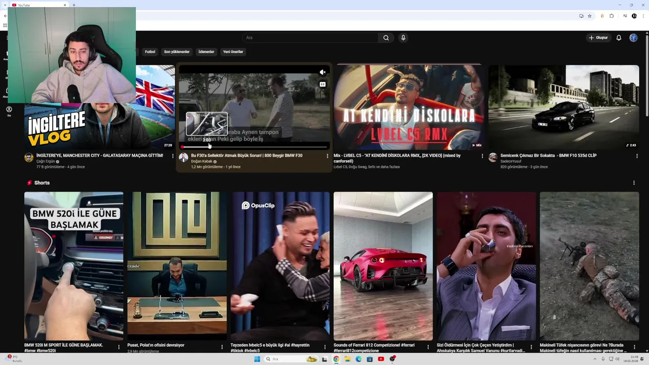Open options for Makineli Tüfek short
Viewport: 649px width, 365px height.
coord(634,347)
